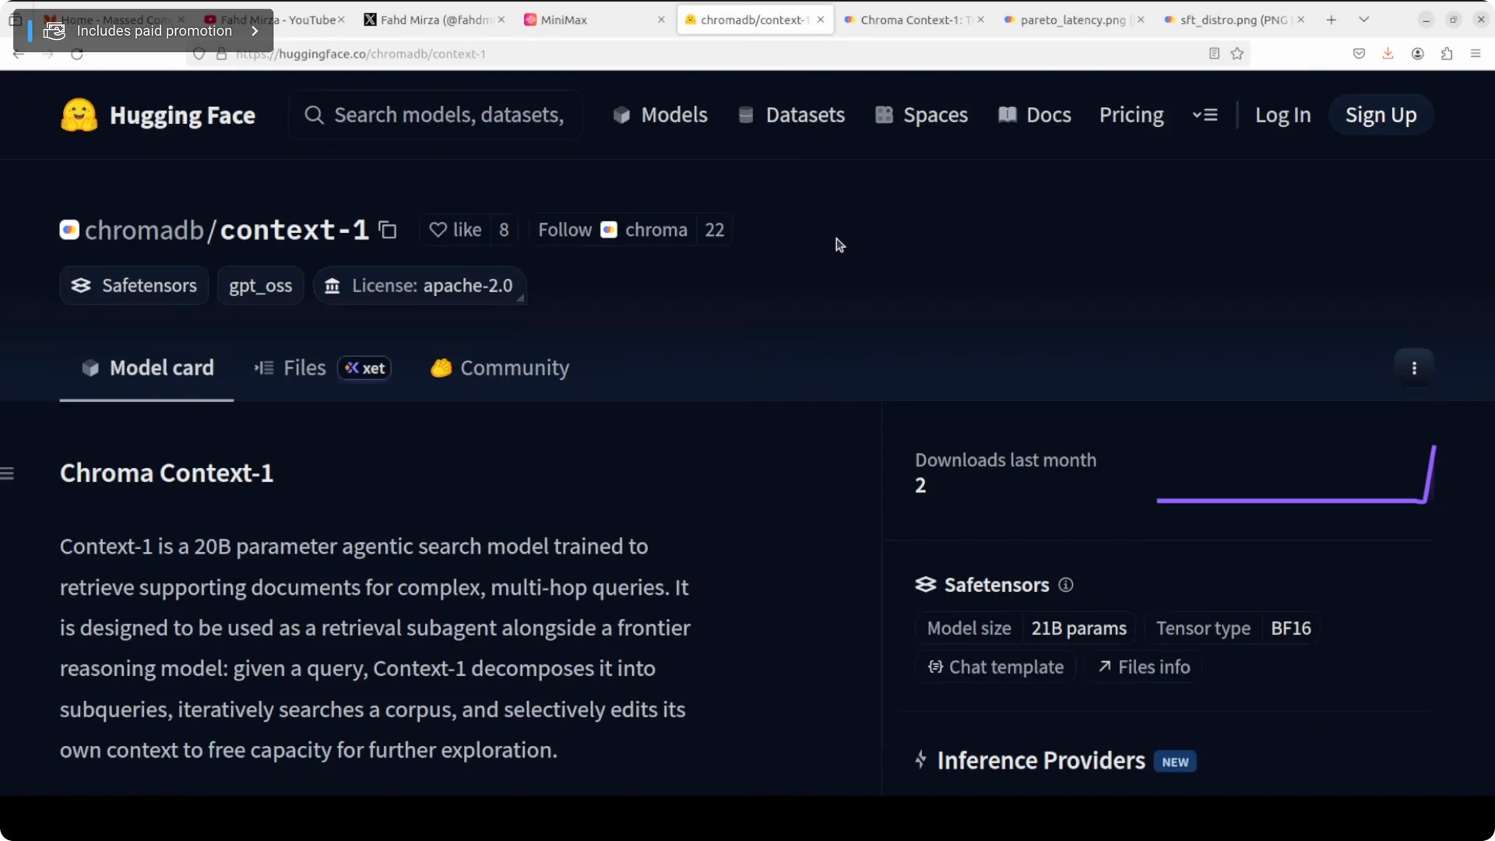Open a new browser tab
1495x841 pixels.
[x=1331, y=20]
